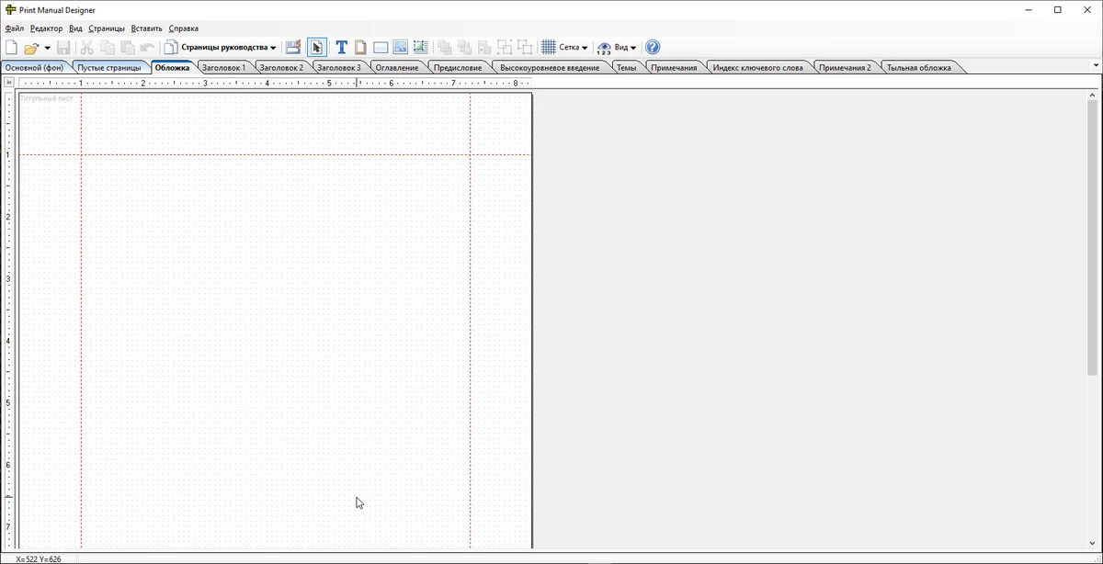The width and height of the screenshot is (1103, 564).
Task: Switch to the Основной (фон) tab
Action: click(35, 67)
